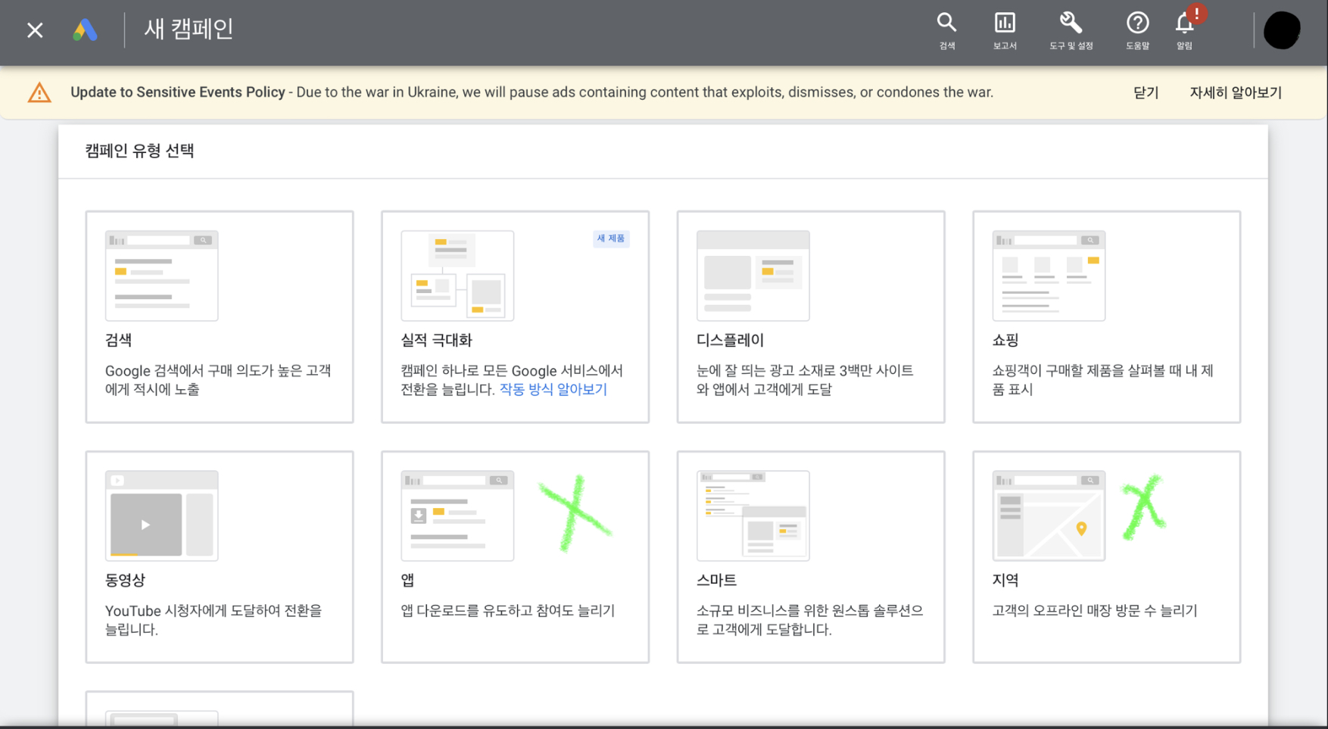Click the warning triangle icon in banner
1328x729 pixels.
(39, 92)
